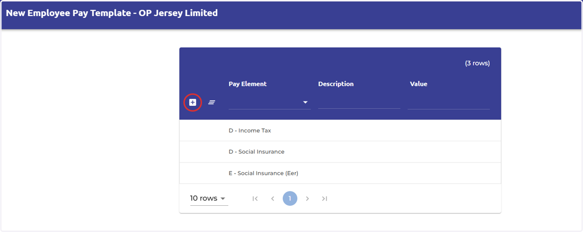Select the D - Income Tax row

pyautogui.click(x=340, y=131)
